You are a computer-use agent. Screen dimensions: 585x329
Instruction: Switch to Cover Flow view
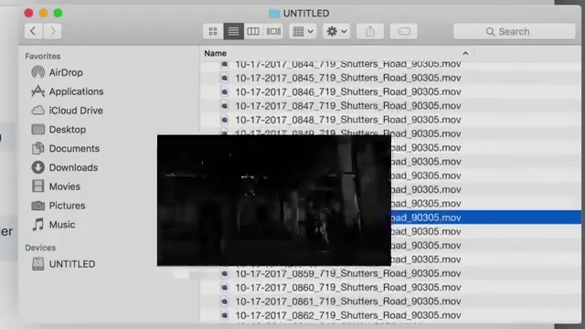(x=273, y=31)
